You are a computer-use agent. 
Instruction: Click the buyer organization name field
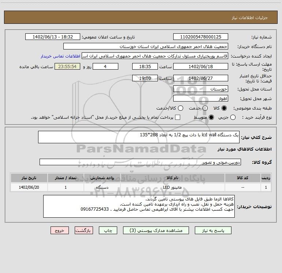pos(146,47)
